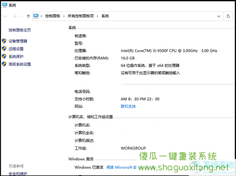Select the 制造商: label

click(x=81, y=36)
